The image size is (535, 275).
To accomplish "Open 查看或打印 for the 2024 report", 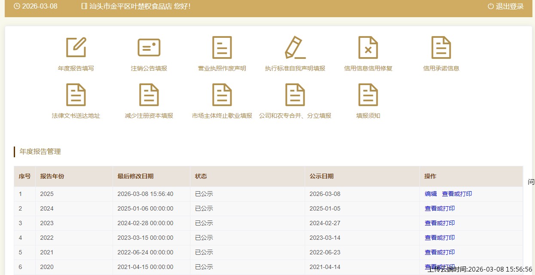I will 440,208.
